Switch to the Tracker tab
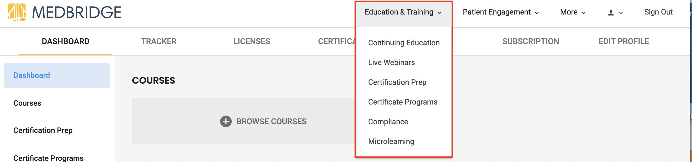Image resolution: width=692 pixels, height=162 pixels. coord(159,41)
